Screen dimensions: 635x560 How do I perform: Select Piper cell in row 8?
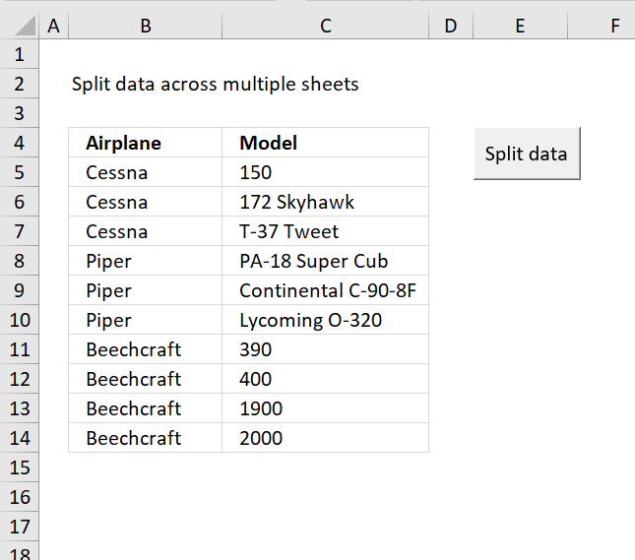(146, 261)
